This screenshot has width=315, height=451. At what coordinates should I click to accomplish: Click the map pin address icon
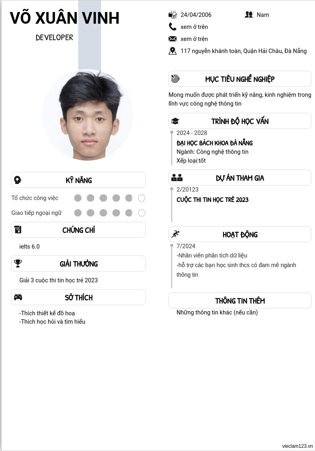173,51
